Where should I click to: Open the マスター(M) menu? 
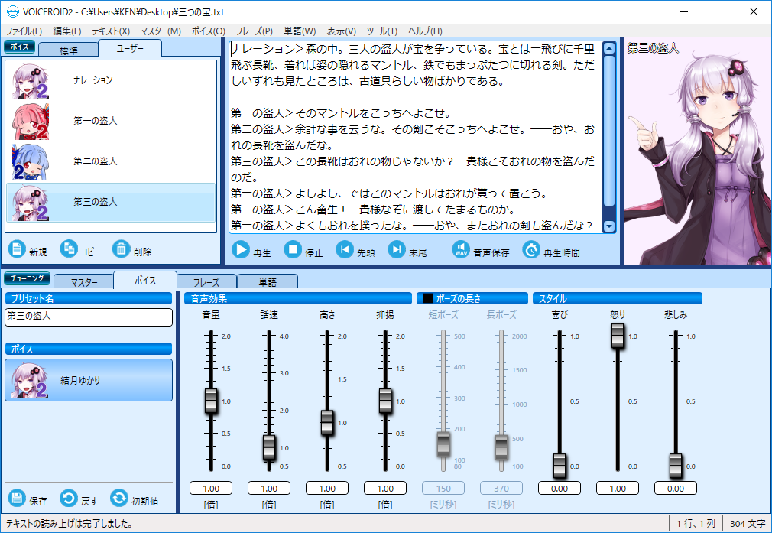pos(161,31)
